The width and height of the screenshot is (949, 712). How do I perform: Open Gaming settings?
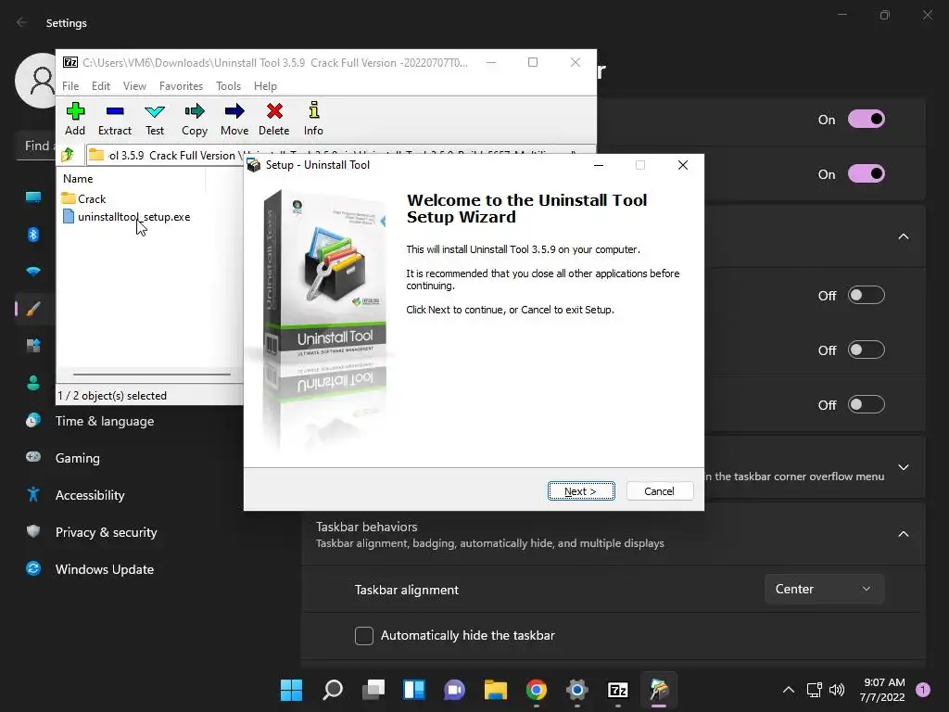pyautogui.click(x=78, y=458)
